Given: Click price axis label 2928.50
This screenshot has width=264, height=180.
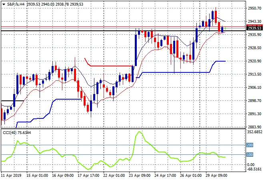Looking at the screenshot, I should pos(254,48).
